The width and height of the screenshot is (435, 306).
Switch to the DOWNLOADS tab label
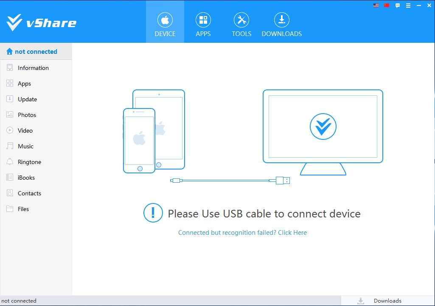pyautogui.click(x=282, y=34)
